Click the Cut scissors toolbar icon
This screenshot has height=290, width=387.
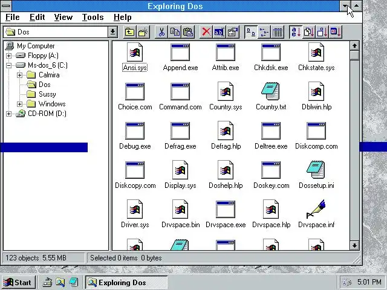tap(161, 32)
